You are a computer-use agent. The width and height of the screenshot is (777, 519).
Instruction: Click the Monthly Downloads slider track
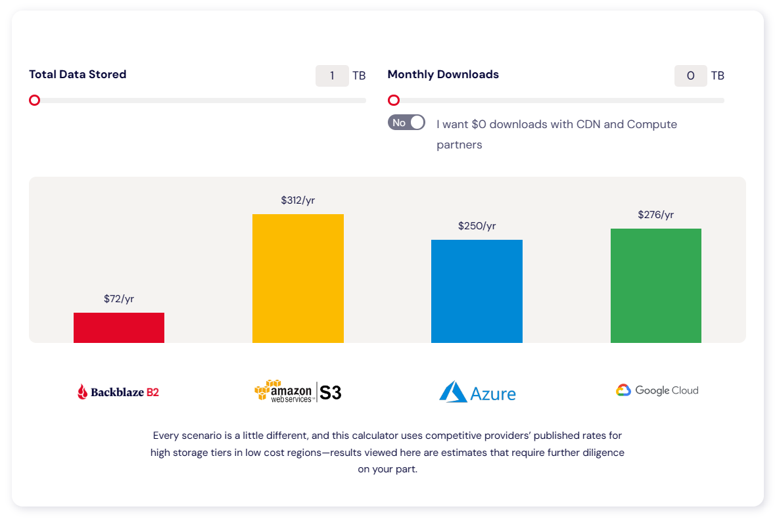click(556, 101)
